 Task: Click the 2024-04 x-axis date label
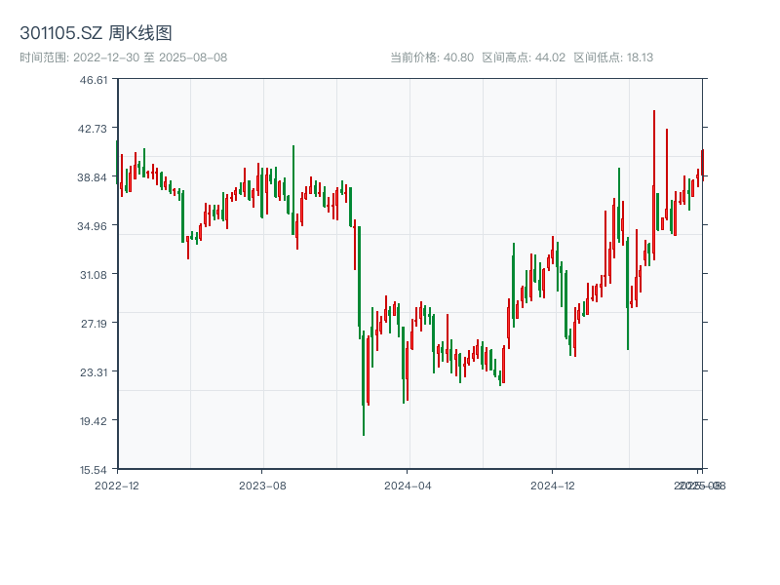(x=408, y=485)
